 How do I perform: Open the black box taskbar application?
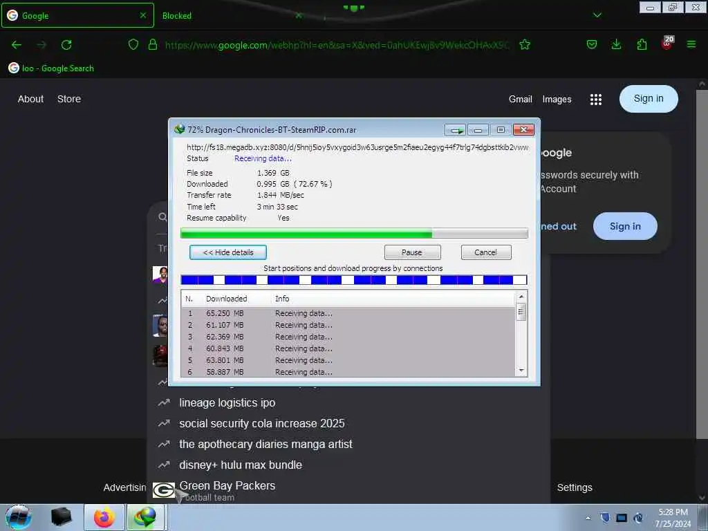point(61,517)
